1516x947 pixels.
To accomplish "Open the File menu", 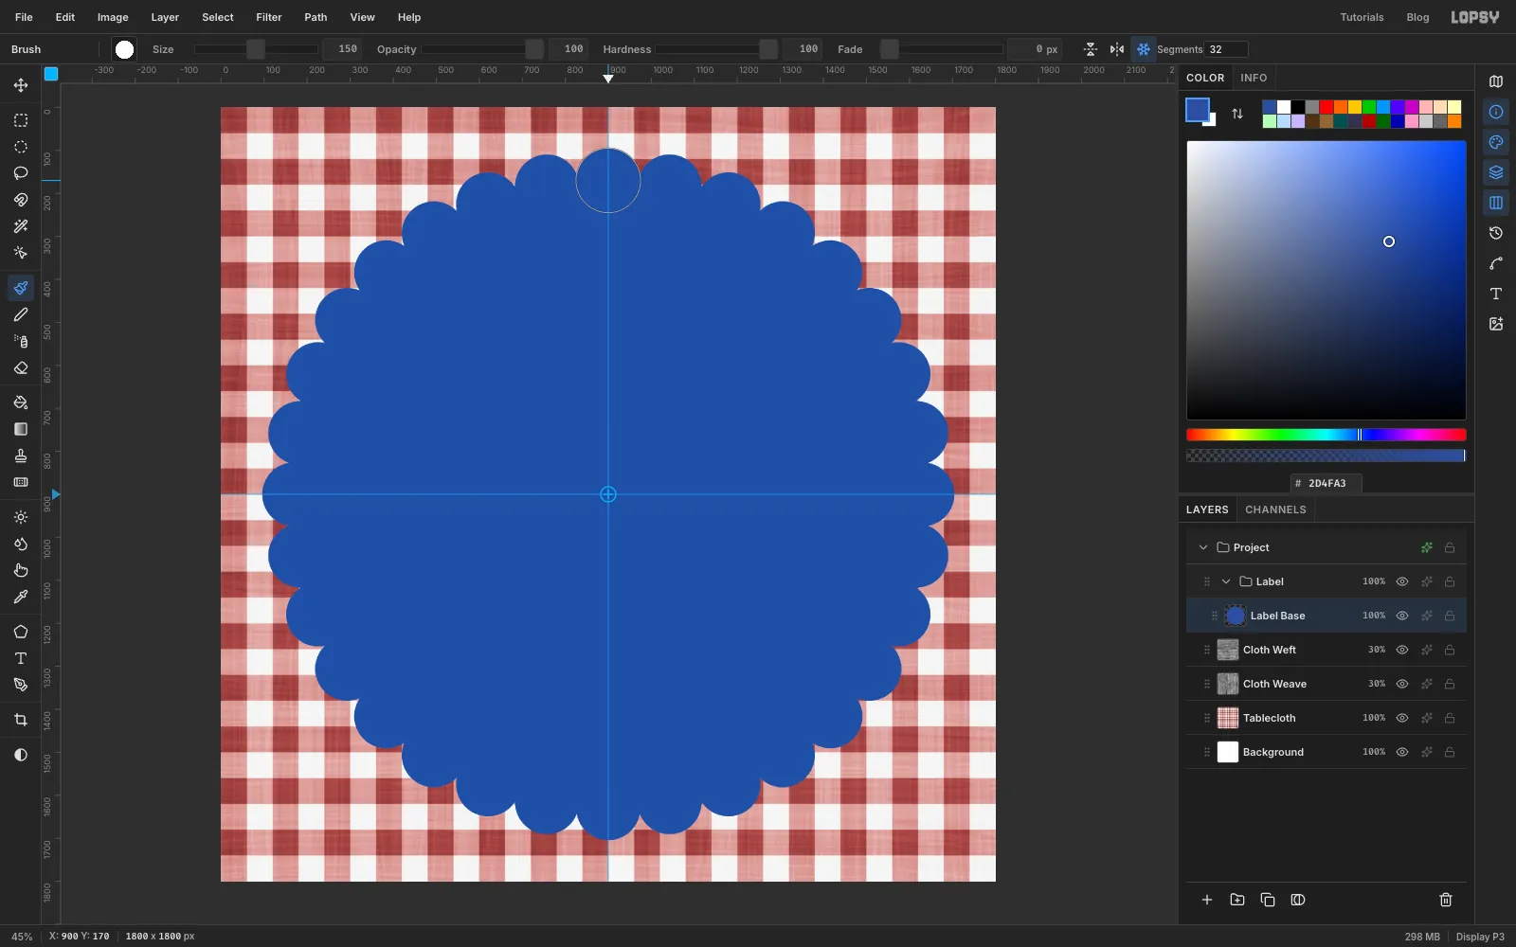I will click(24, 17).
